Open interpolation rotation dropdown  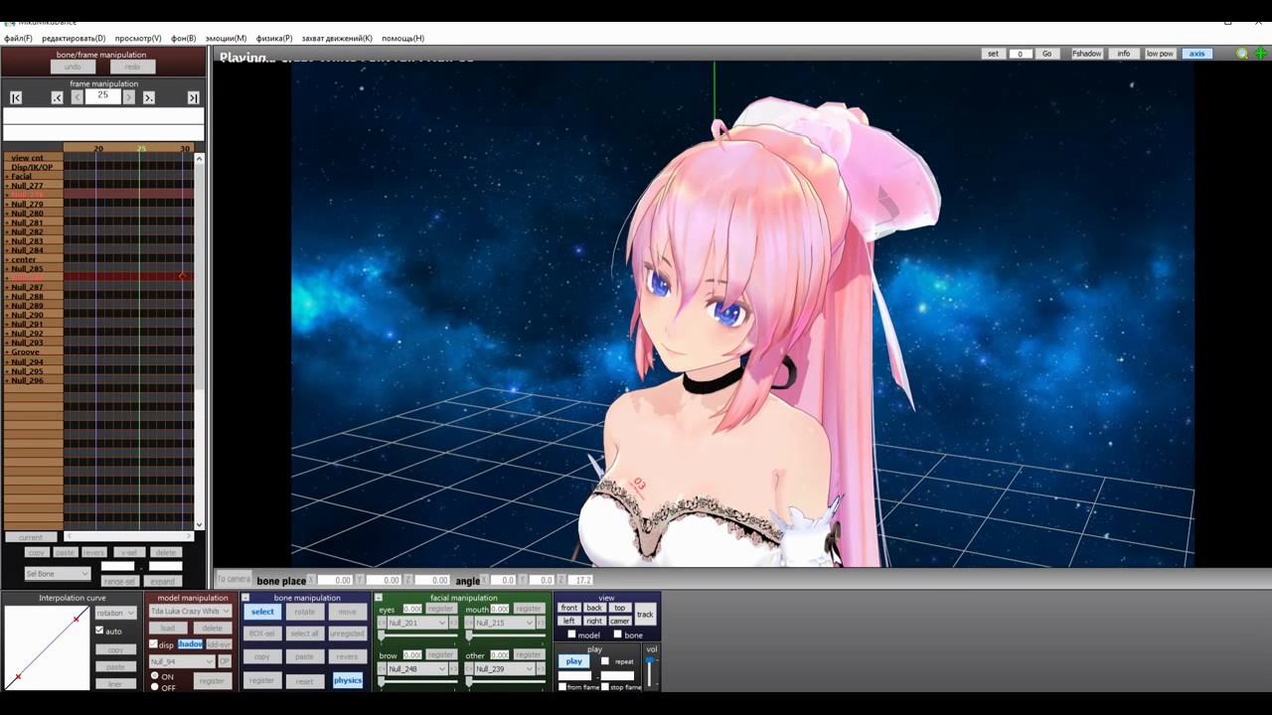coord(115,613)
